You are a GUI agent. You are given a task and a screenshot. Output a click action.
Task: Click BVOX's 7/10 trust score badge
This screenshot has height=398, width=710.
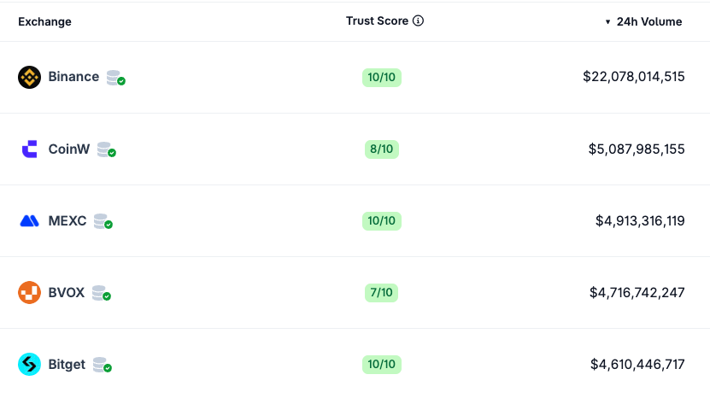coord(381,293)
